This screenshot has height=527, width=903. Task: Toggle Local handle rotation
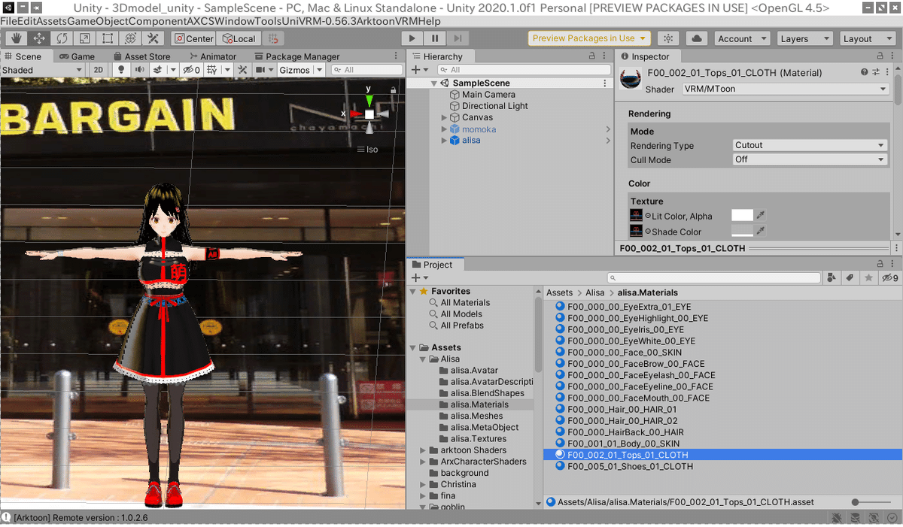pos(239,38)
